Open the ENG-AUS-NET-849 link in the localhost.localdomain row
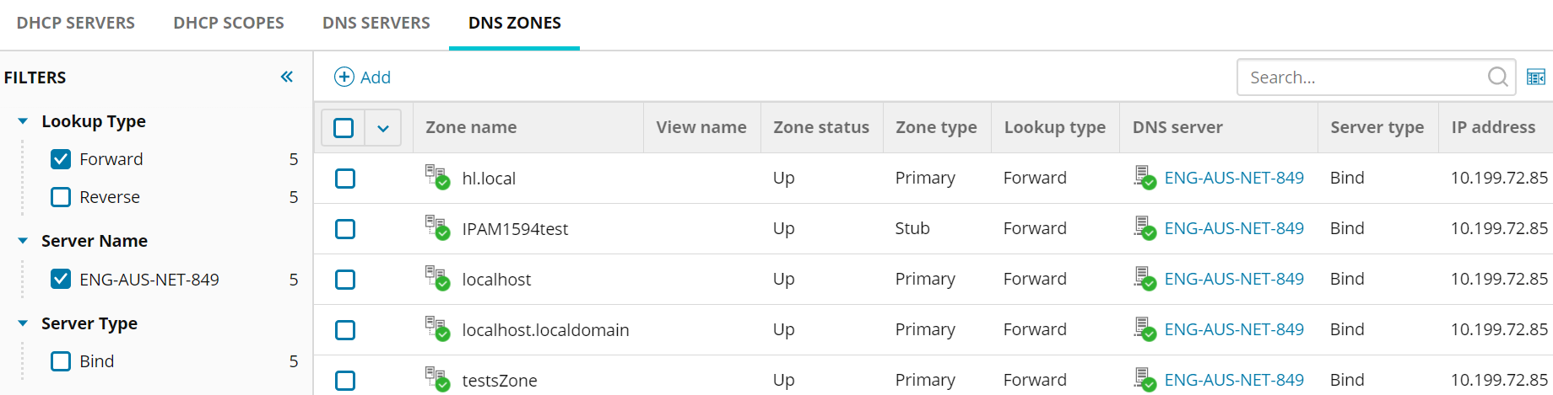The height and width of the screenshot is (395, 1553). (1233, 329)
